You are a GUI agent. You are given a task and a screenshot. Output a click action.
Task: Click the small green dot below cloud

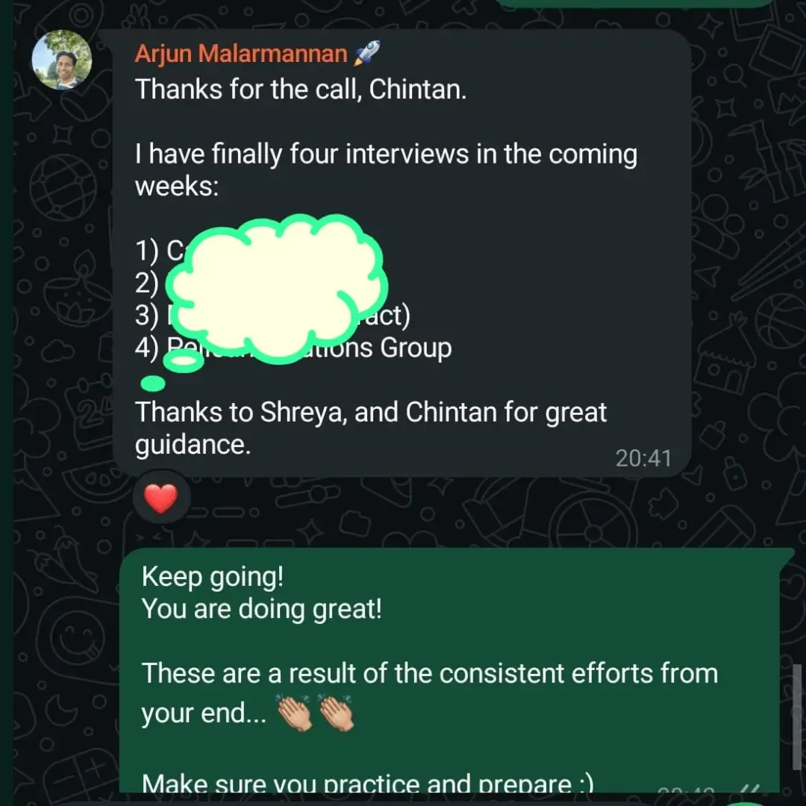pyautogui.click(x=153, y=384)
